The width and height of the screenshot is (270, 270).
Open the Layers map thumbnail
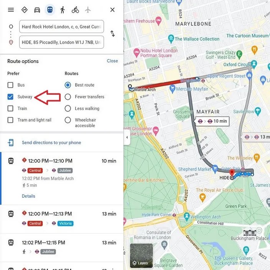(142, 256)
